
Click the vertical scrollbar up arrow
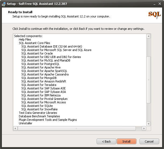point(148,36)
